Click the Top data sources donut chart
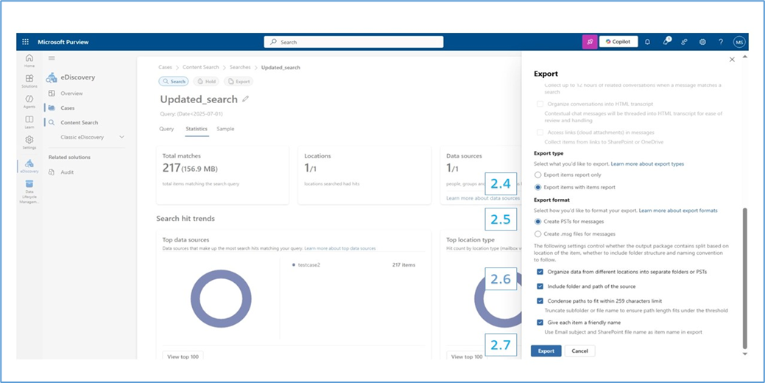 (x=221, y=298)
